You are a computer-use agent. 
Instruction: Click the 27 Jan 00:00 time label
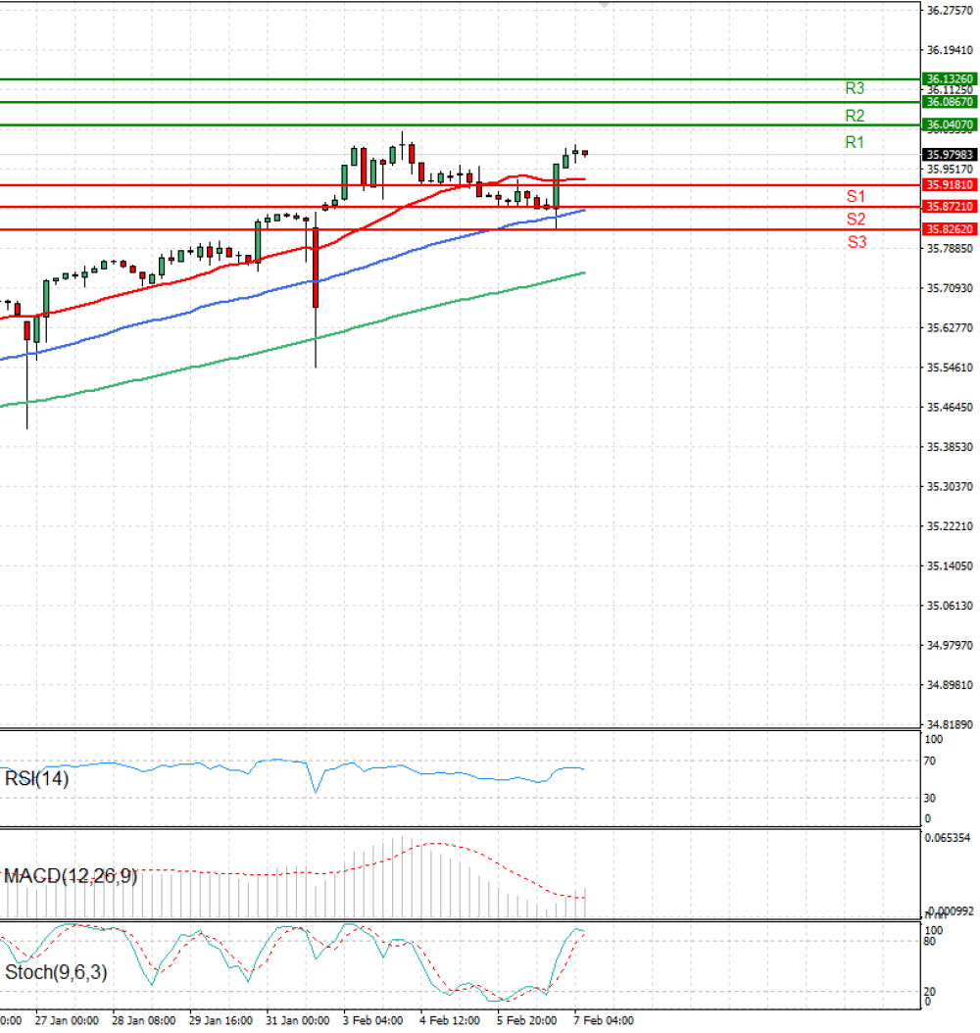pos(67,1020)
